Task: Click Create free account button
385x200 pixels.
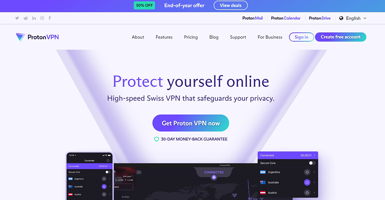Action: [x=341, y=37]
